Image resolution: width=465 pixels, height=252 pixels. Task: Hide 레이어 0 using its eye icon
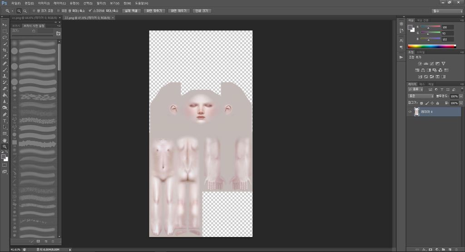[x=410, y=112]
